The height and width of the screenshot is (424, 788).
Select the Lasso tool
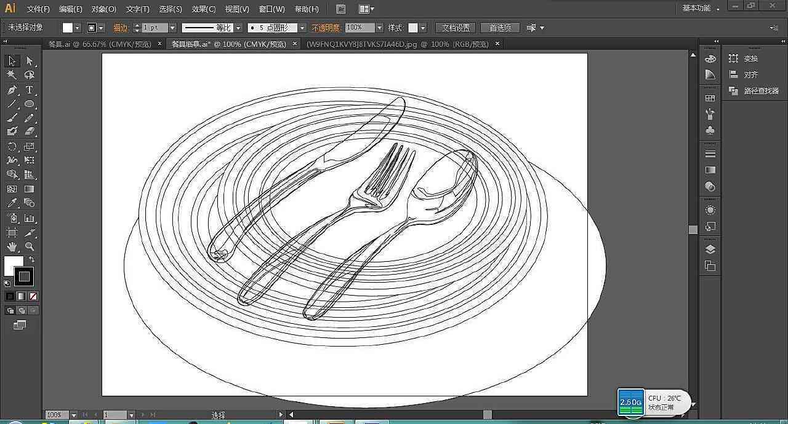pyautogui.click(x=29, y=75)
